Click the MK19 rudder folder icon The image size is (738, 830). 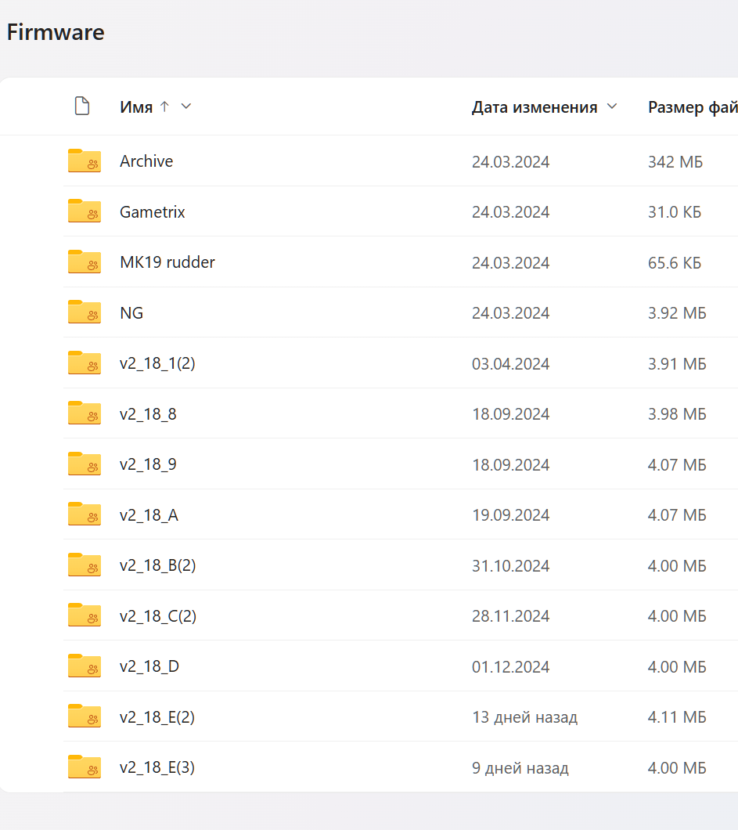[84, 262]
